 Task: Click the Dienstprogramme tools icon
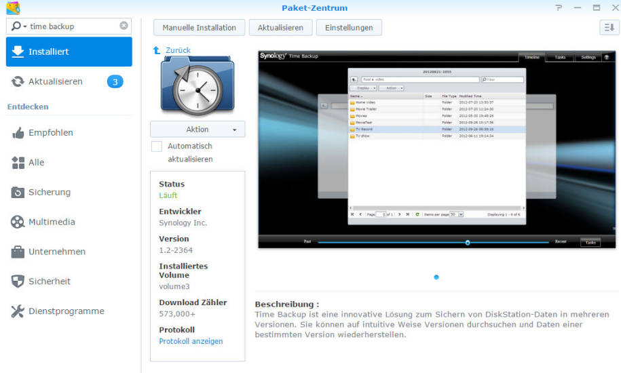[x=18, y=311]
